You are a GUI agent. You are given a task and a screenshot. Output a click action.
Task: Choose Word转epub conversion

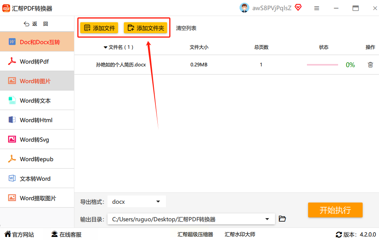(37, 159)
